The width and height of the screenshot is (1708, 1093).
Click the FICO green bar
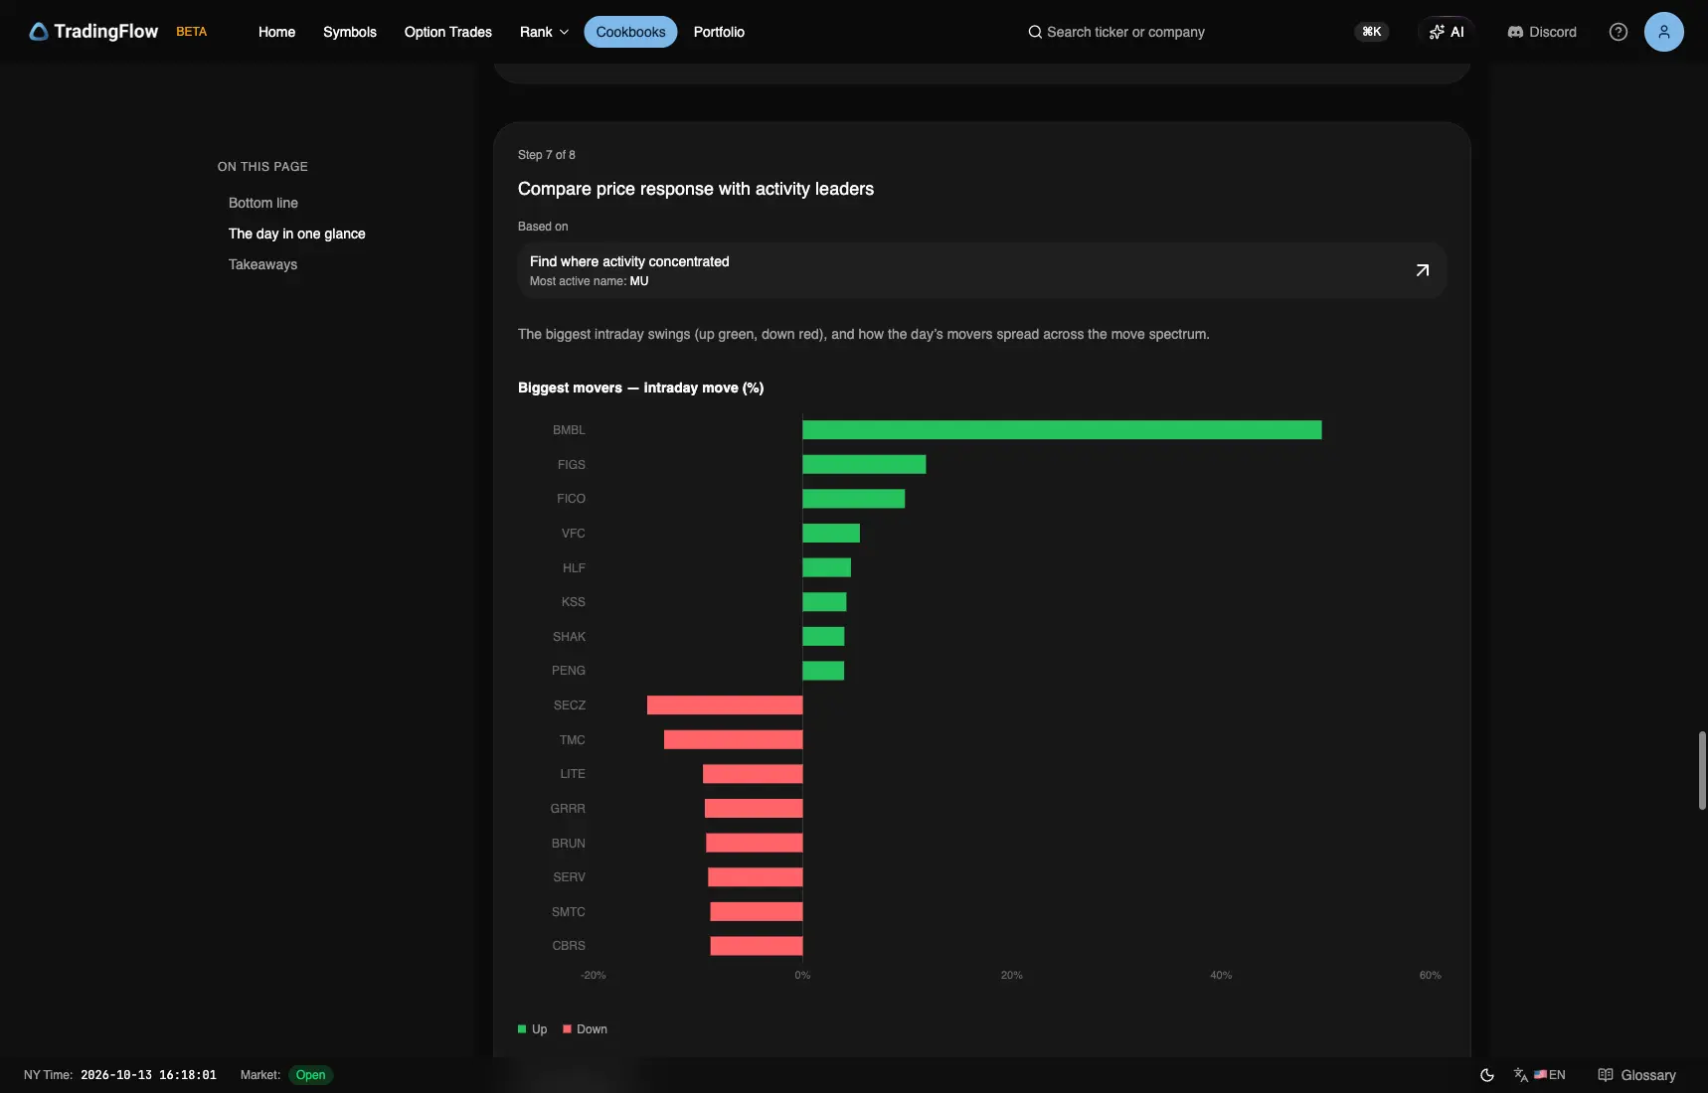click(853, 499)
